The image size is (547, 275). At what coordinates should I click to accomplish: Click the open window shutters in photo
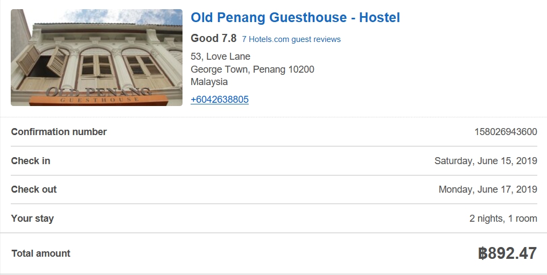43,62
